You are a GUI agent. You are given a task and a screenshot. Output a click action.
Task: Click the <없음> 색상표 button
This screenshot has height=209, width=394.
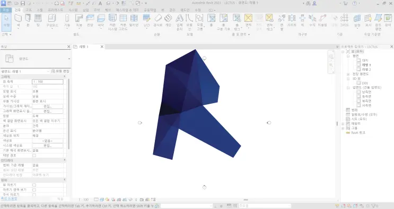(48, 141)
